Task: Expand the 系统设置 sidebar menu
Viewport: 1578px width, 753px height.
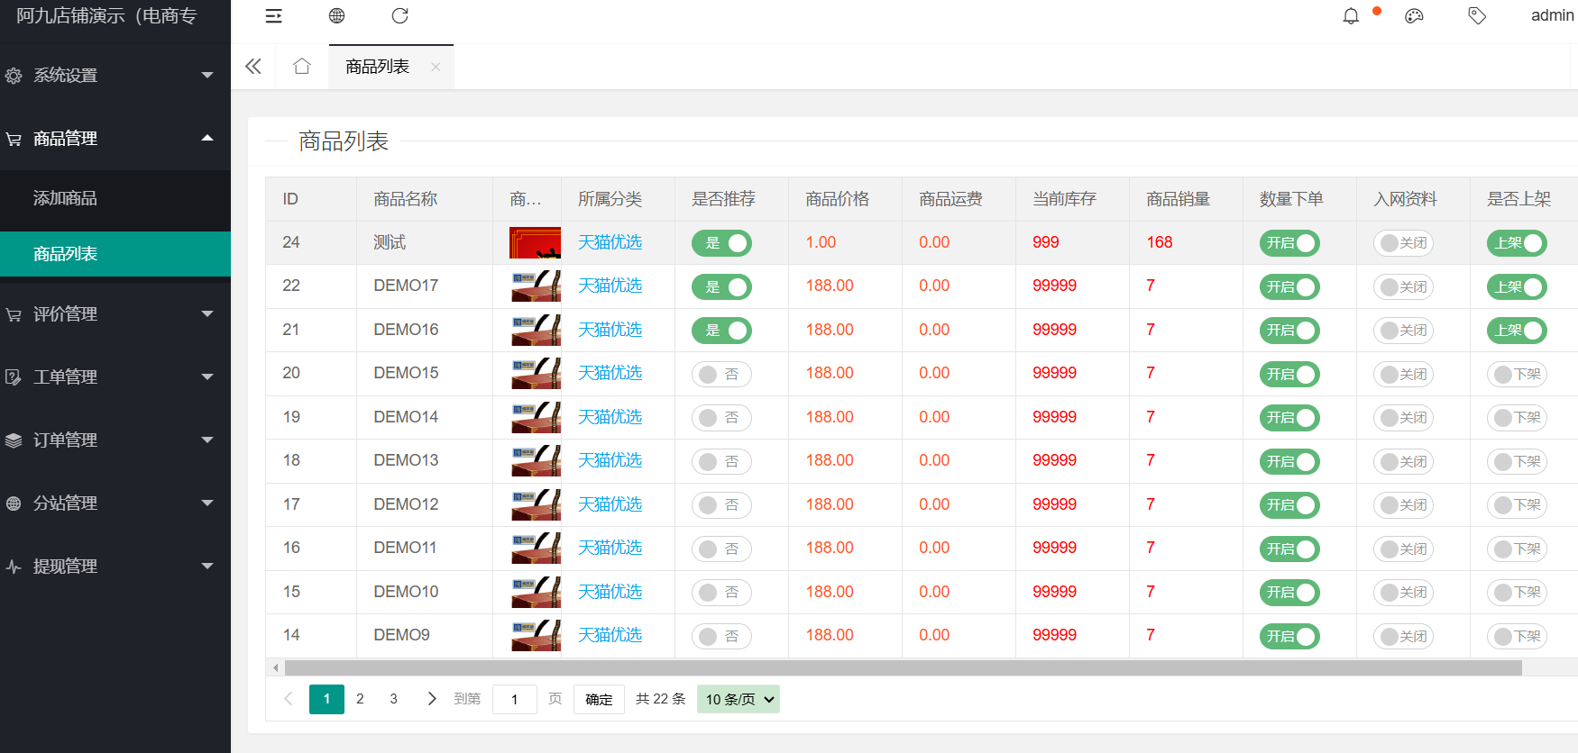Action: 115,76
